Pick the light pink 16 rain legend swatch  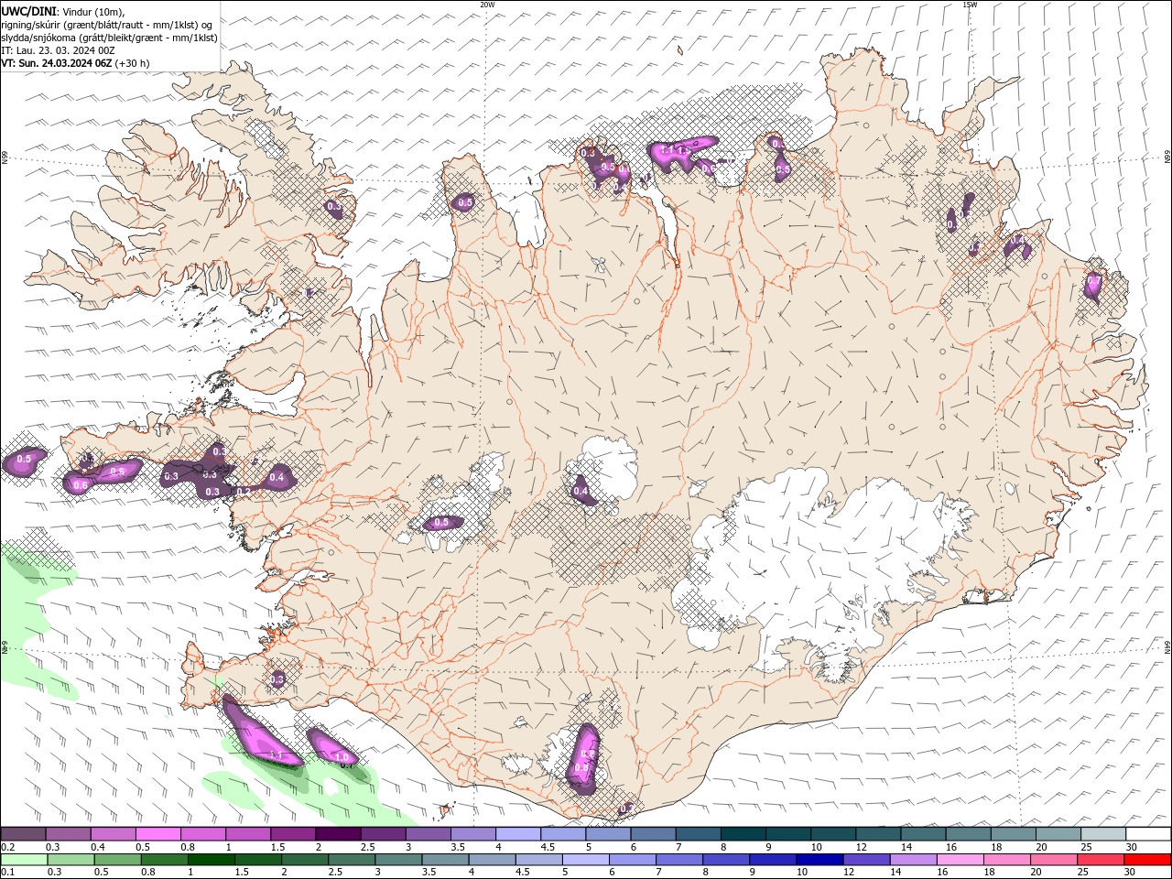(x=960, y=860)
